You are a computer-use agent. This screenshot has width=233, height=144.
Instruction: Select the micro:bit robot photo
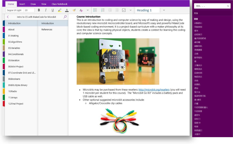point(118,62)
